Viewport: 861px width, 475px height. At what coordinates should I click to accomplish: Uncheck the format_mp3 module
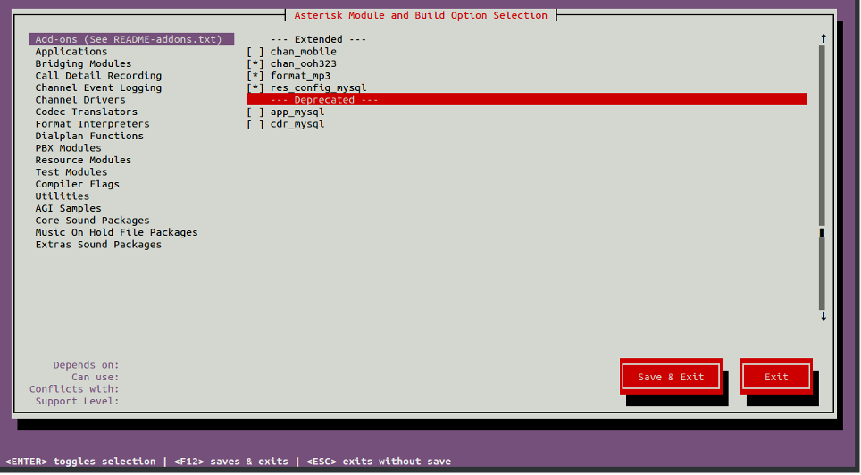pos(255,76)
